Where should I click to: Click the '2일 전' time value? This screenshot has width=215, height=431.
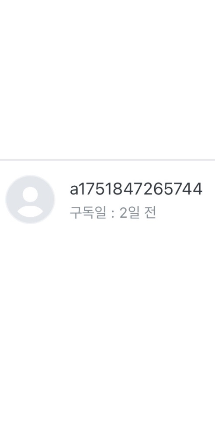(138, 213)
